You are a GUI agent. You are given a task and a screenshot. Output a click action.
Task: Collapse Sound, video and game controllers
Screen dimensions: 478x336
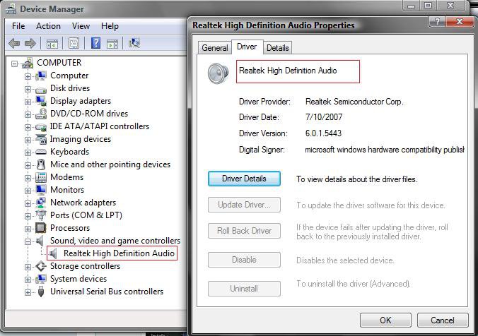28,241
